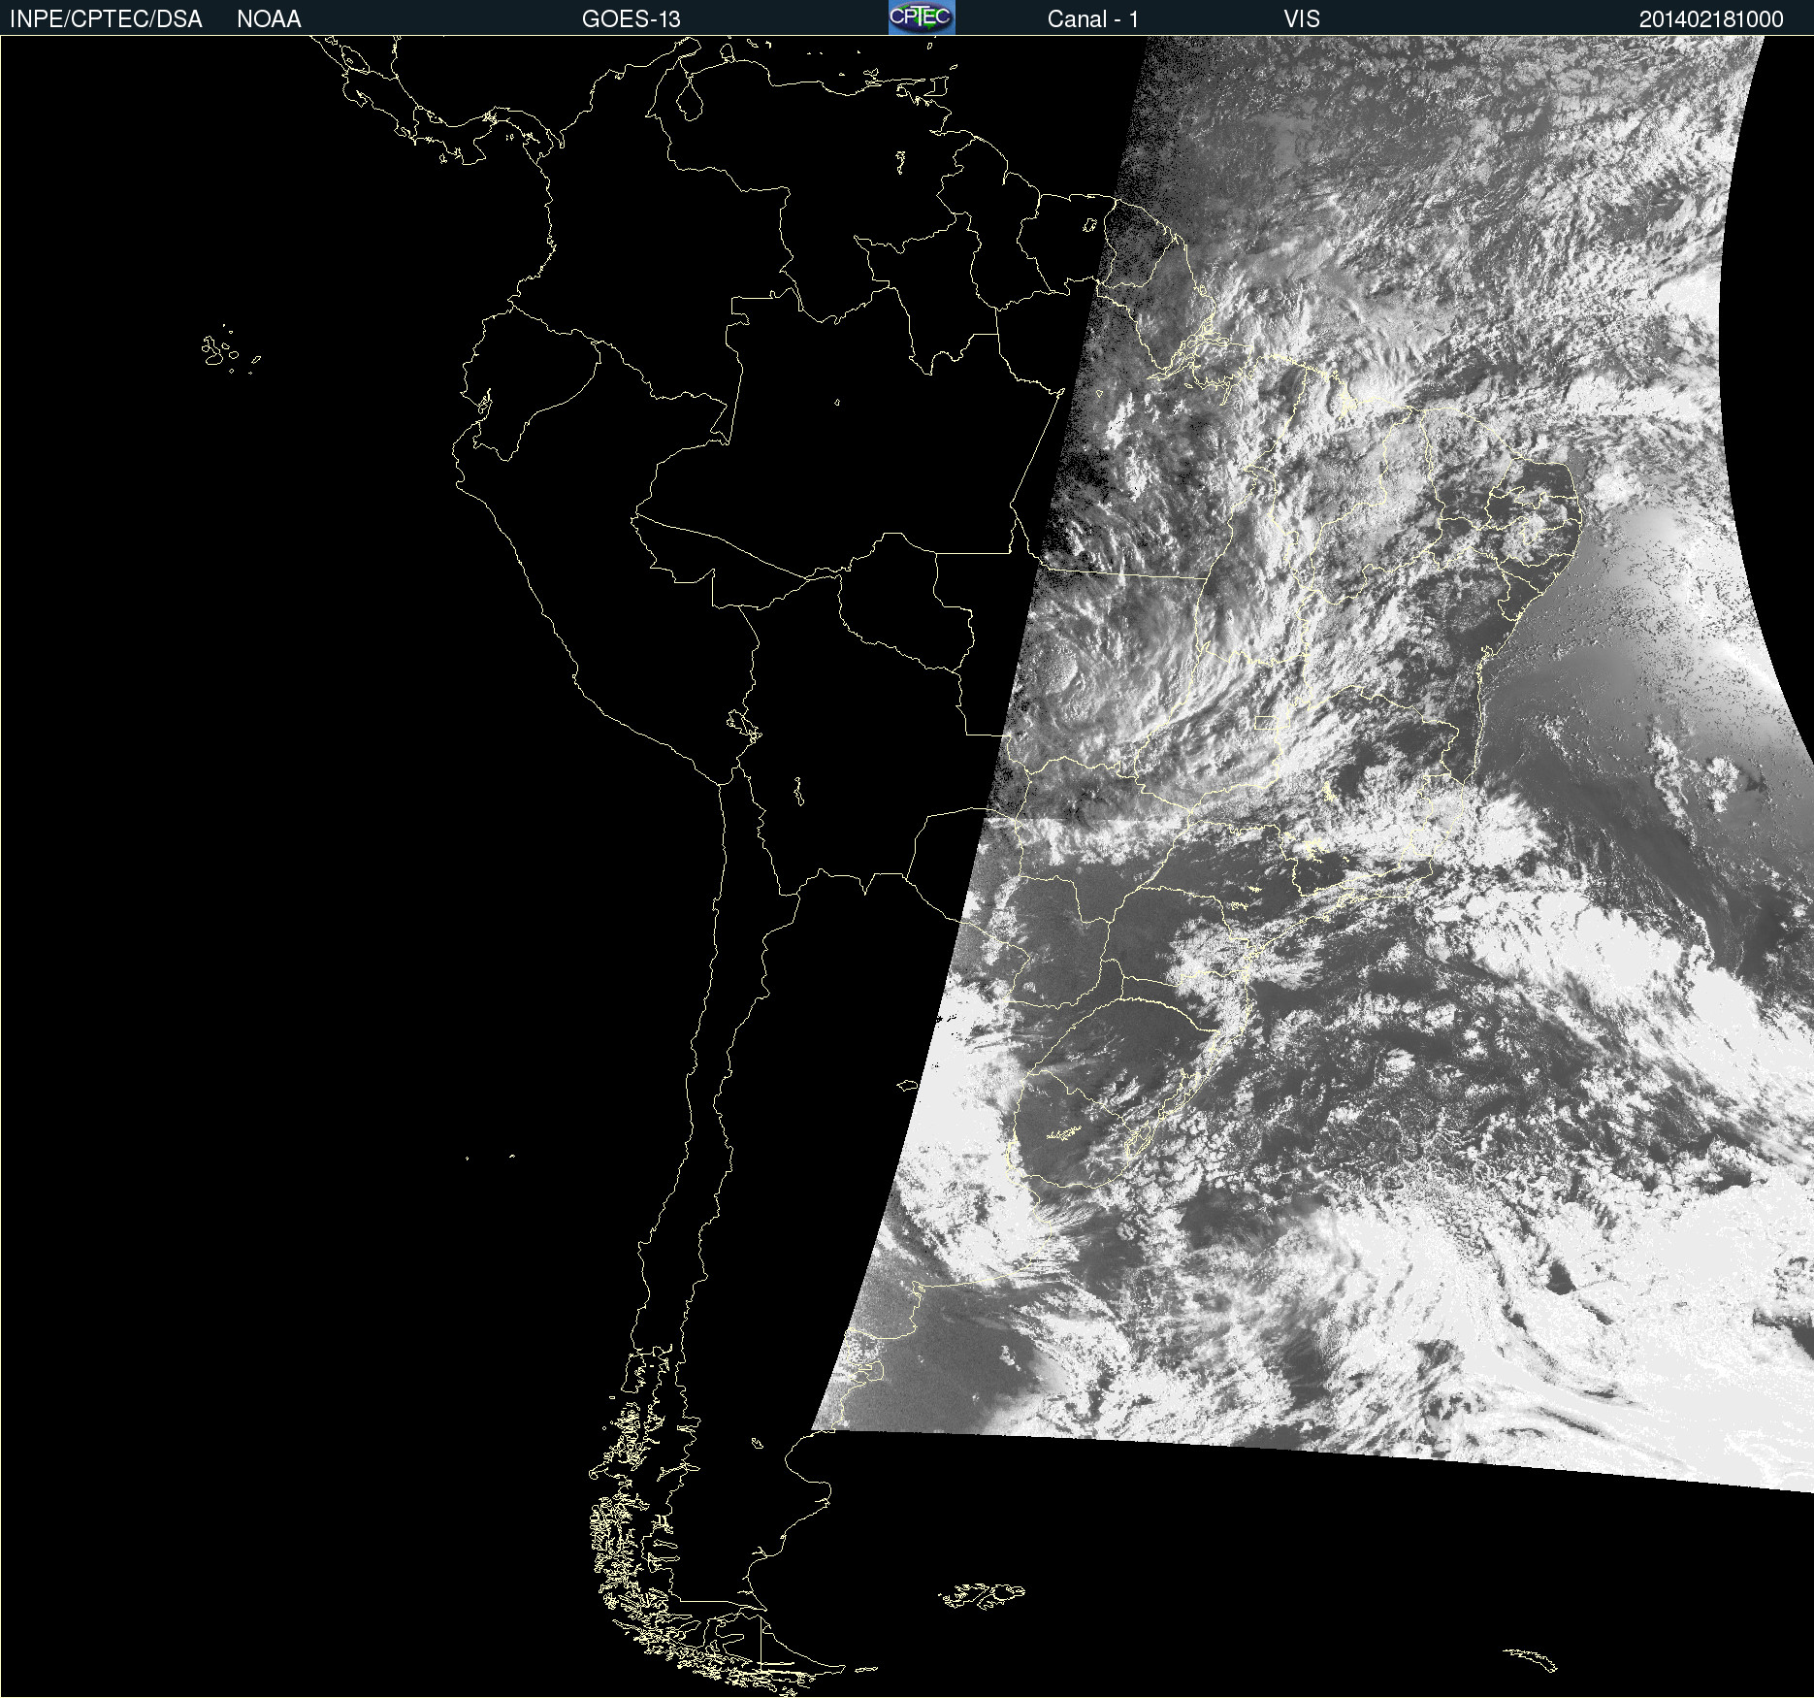The image size is (1814, 1698).
Task: Select the GOES-13 satellite label
Action: coord(631,19)
